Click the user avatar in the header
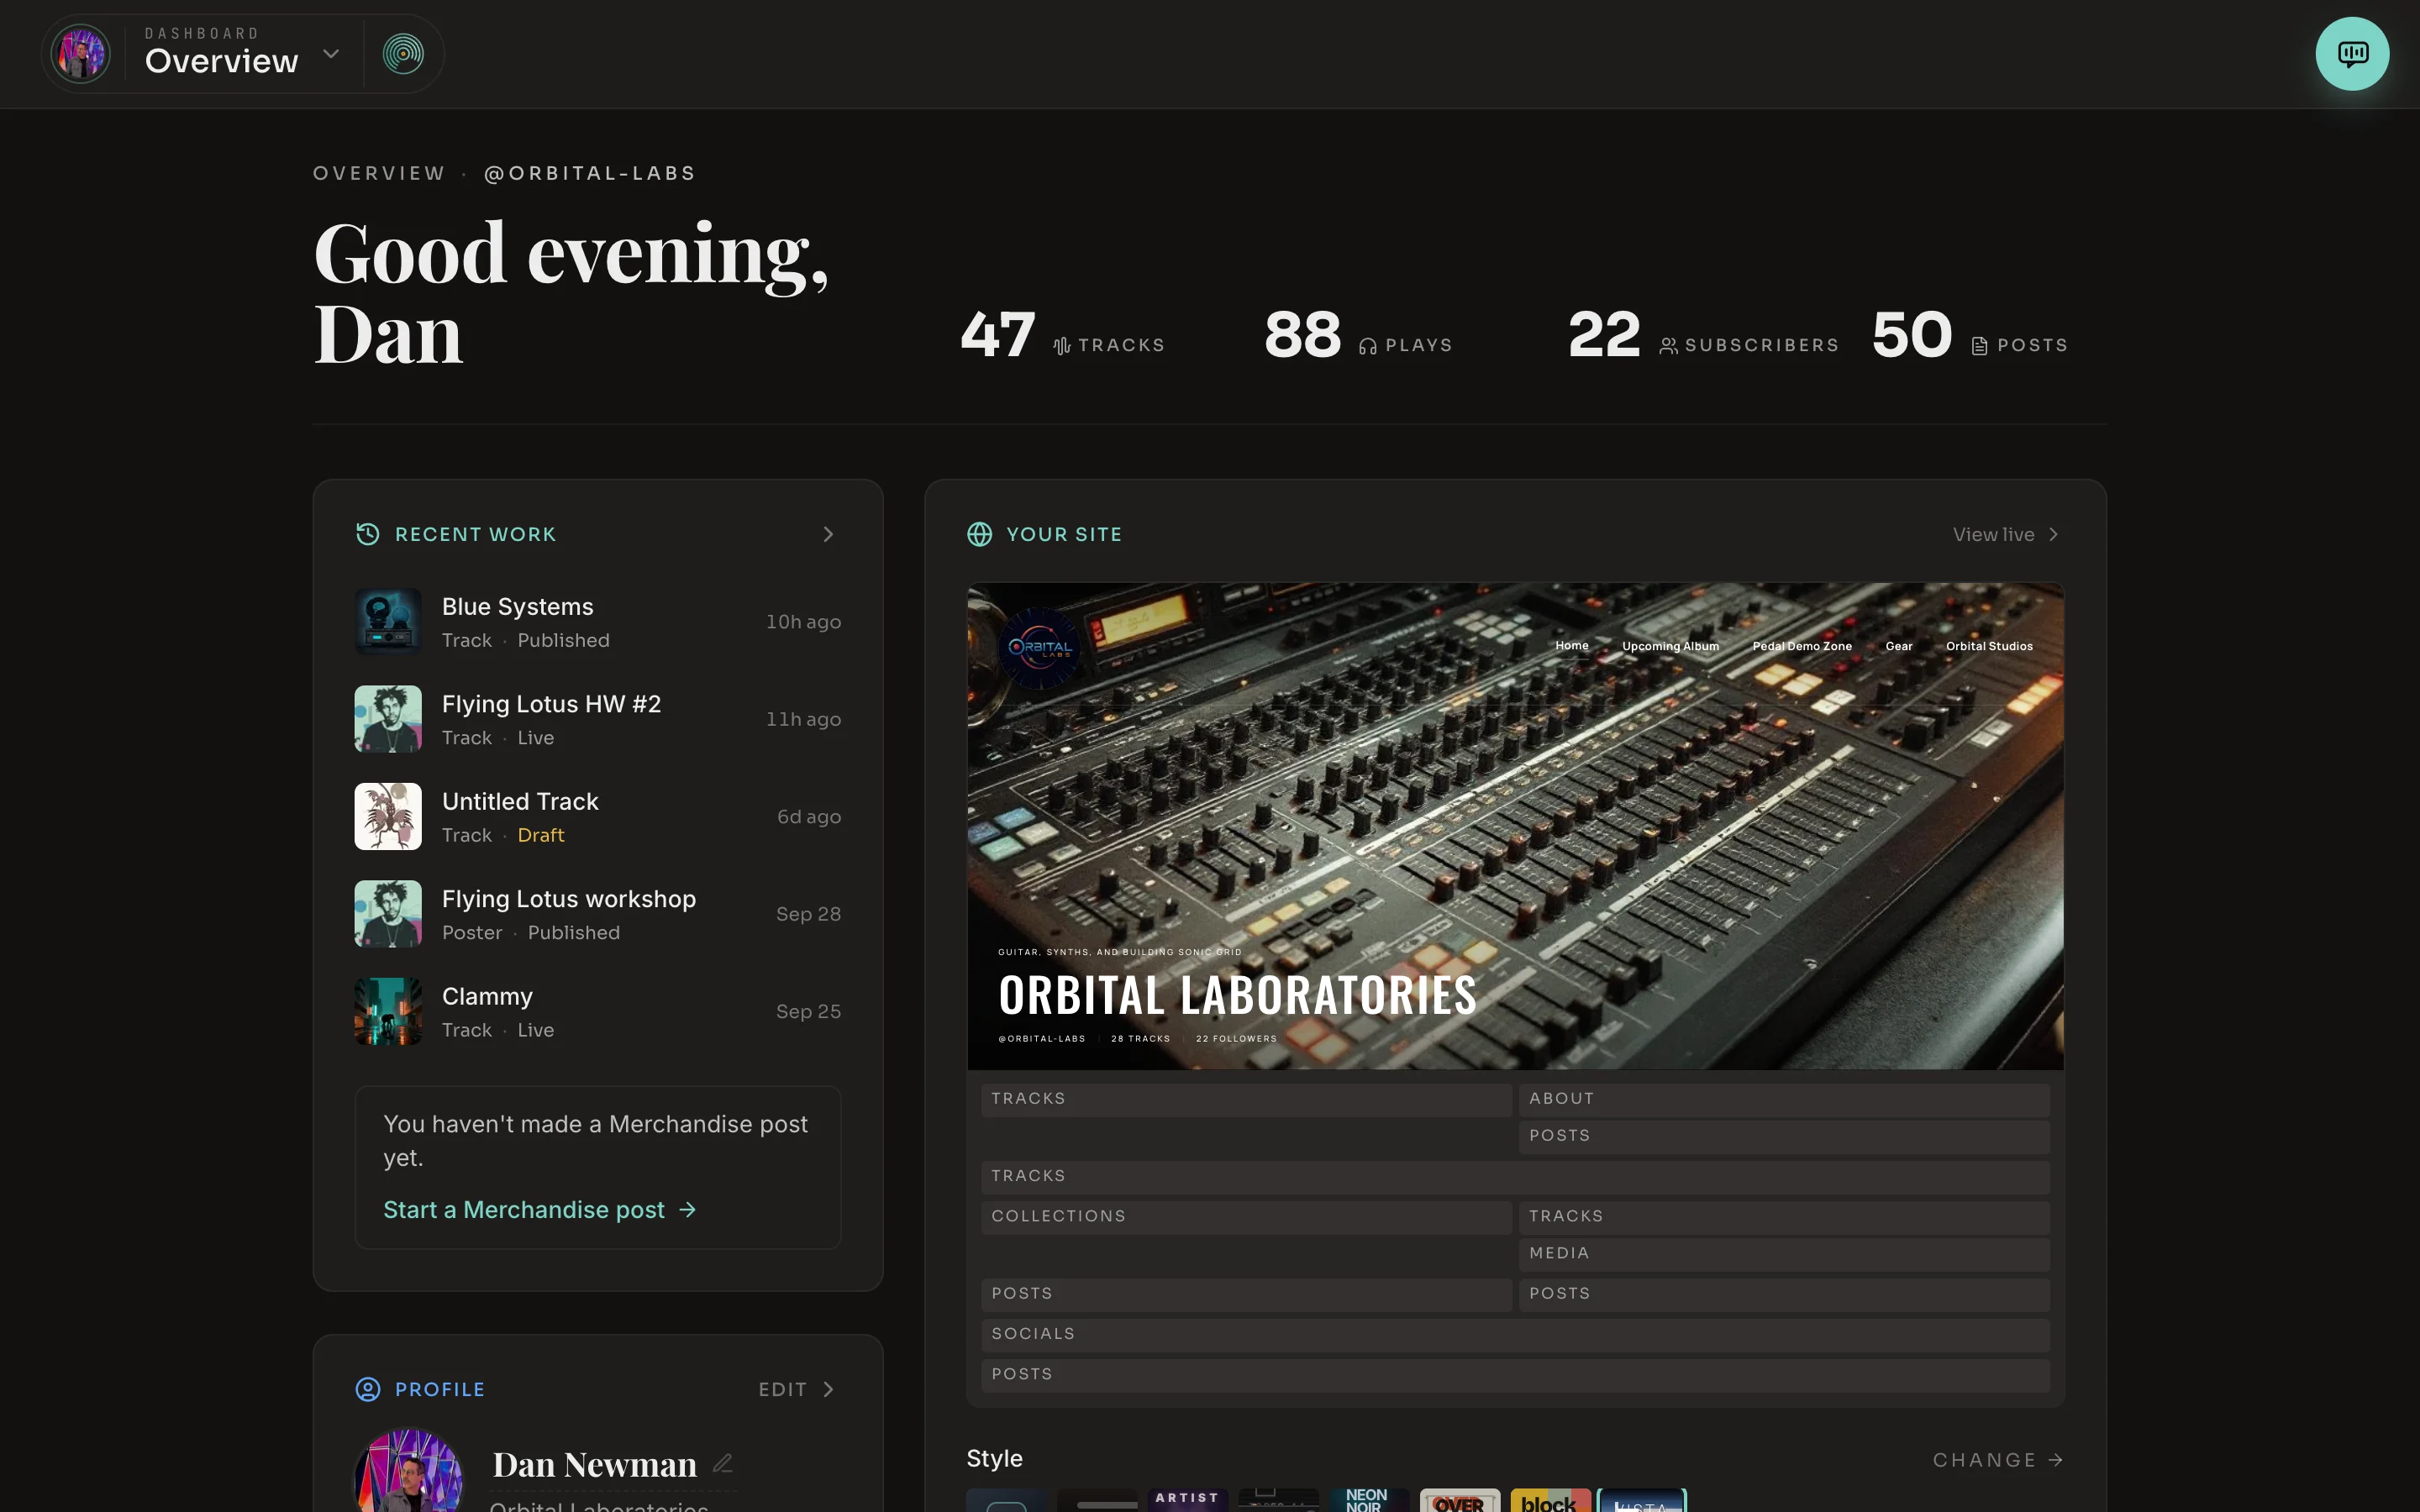The image size is (2420, 1512). pos(80,54)
